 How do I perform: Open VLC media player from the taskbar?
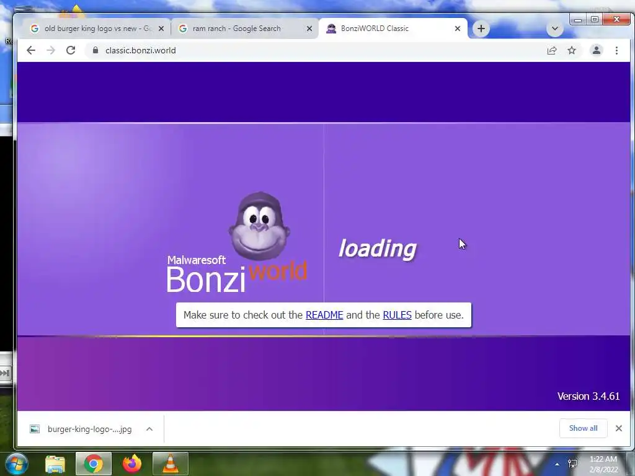171,464
